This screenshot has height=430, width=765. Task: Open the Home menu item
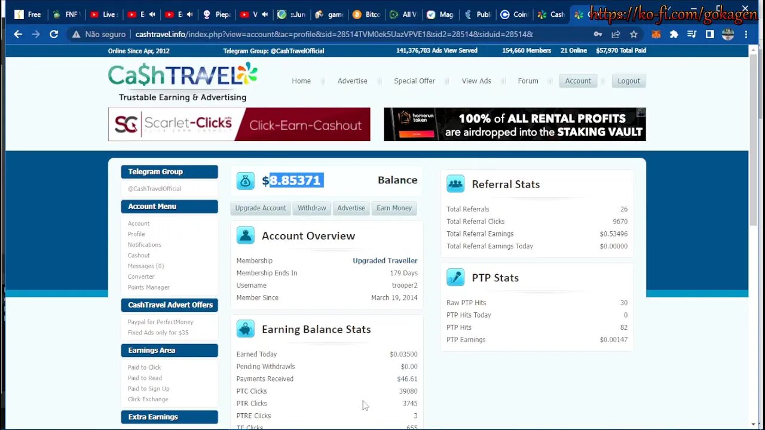click(301, 81)
